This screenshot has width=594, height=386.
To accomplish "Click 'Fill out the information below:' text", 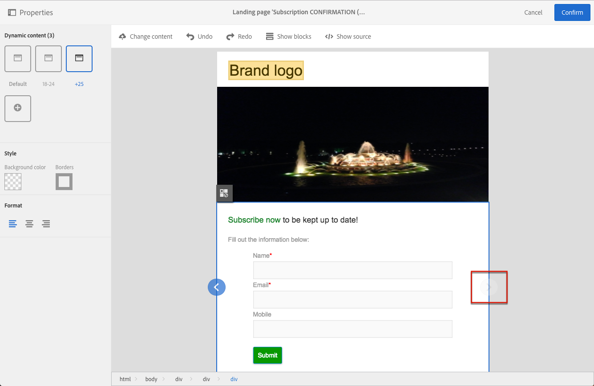I will [268, 240].
